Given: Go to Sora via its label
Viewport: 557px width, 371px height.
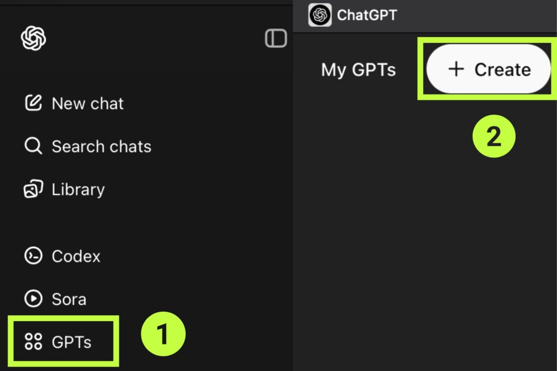Looking at the screenshot, I should (x=69, y=299).
